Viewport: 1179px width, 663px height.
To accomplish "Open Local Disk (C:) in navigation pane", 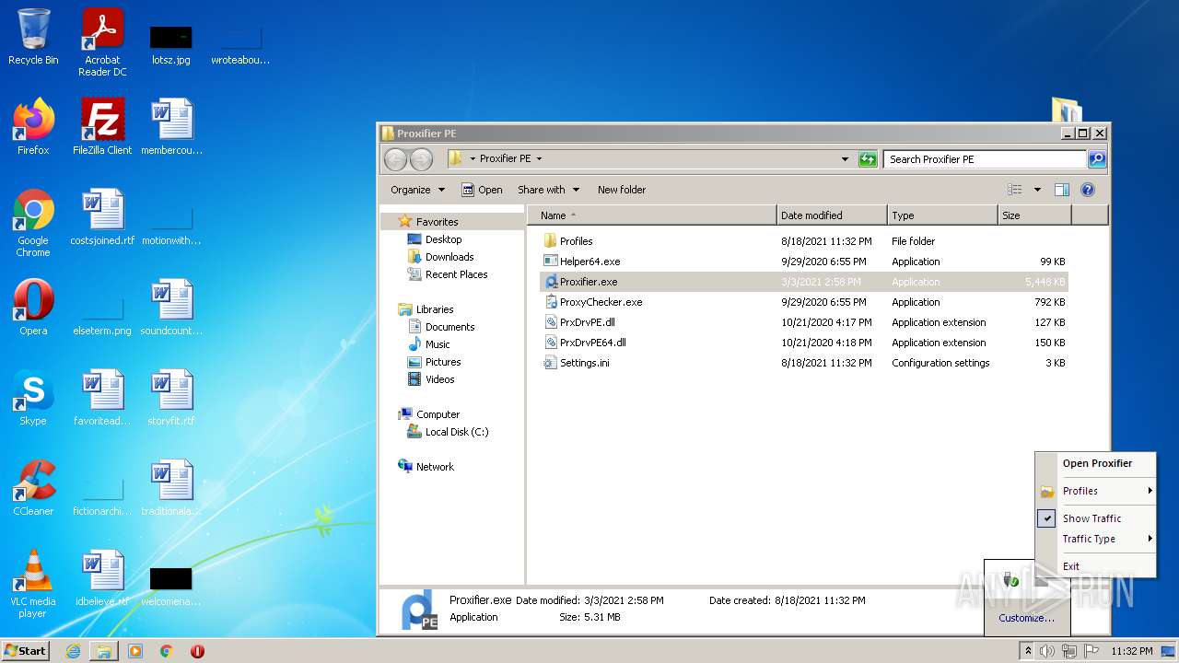I will click(x=456, y=432).
